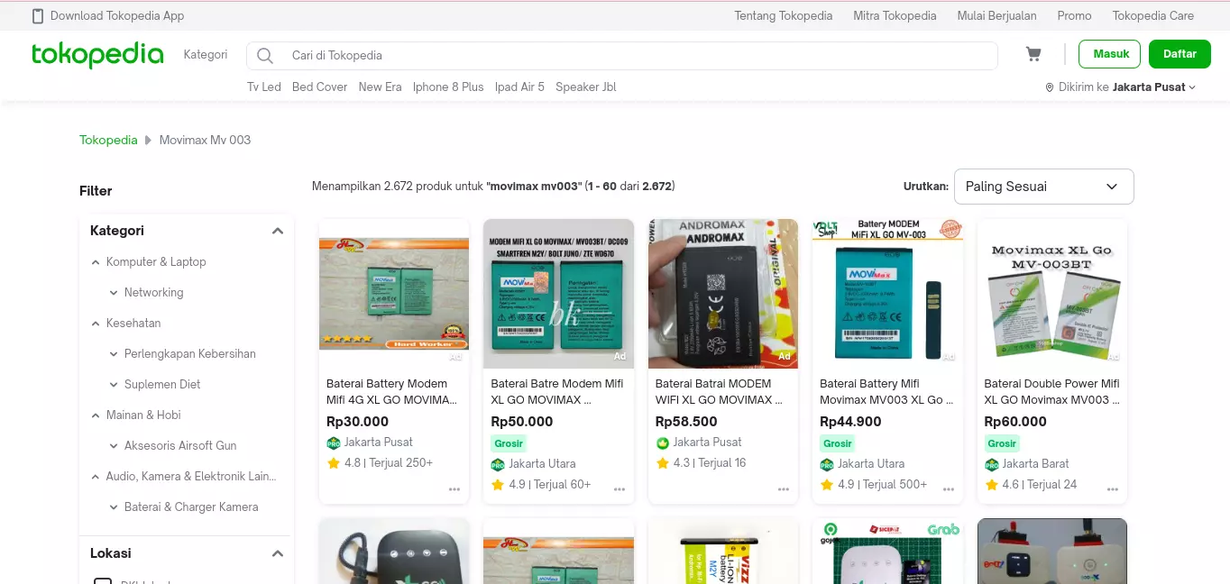Collapse the Kategori filter section
The image size is (1230, 584).
click(278, 231)
